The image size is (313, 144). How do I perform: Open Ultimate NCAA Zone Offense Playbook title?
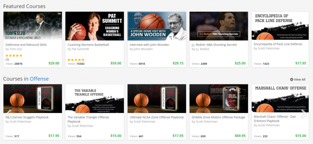tap(157, 117)
